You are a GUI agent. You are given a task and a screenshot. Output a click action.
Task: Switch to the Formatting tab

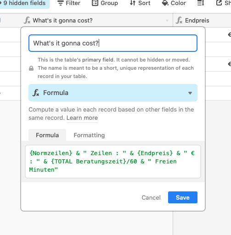pyautogui.click(x=89, y=135)
